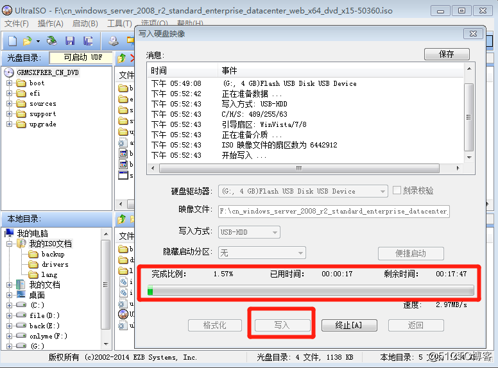Click the New file toolbar icon
Viewport: 498px width, 368px height.
tap(12, 41)
